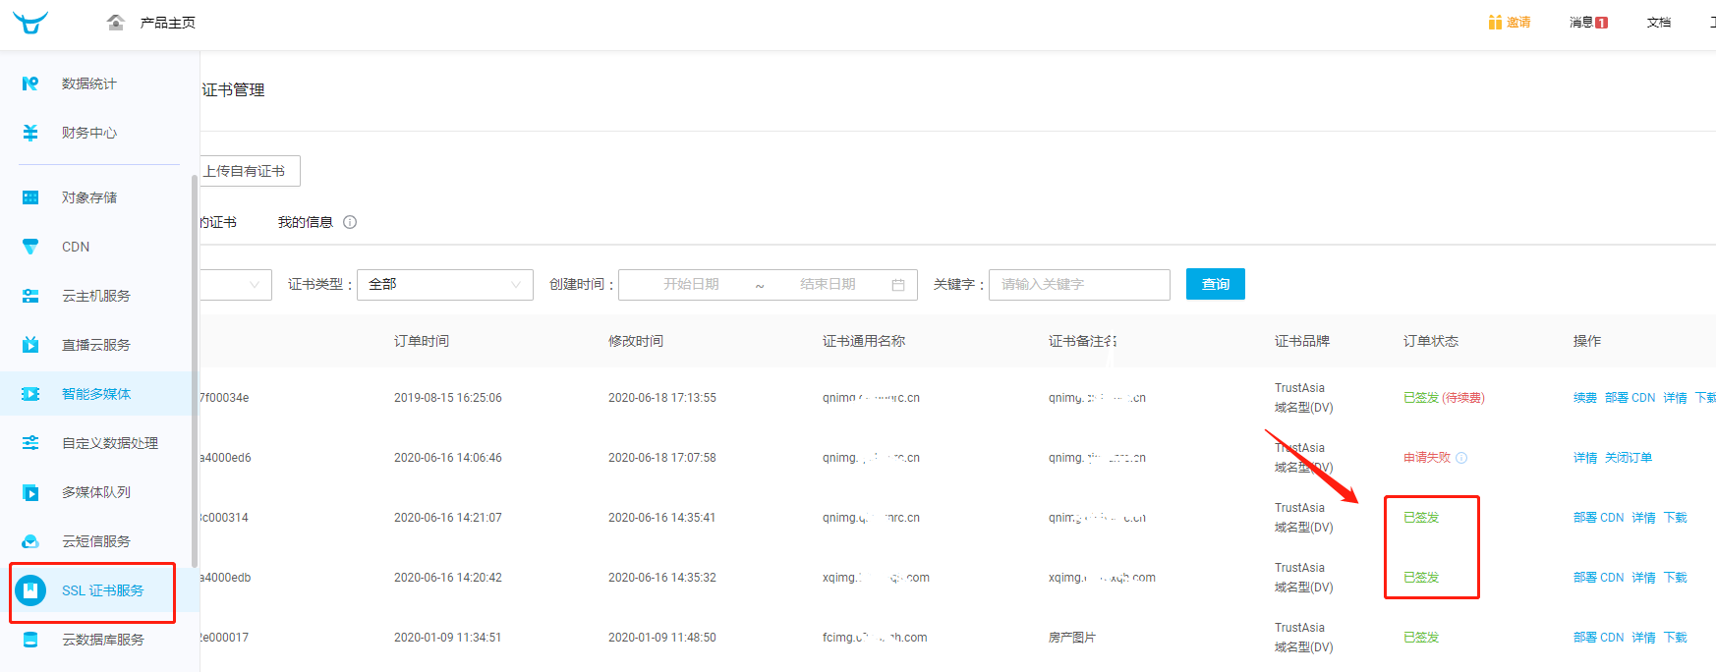
Task: Click the gift icon for 邀请
Action: (x=1495, y=22)
